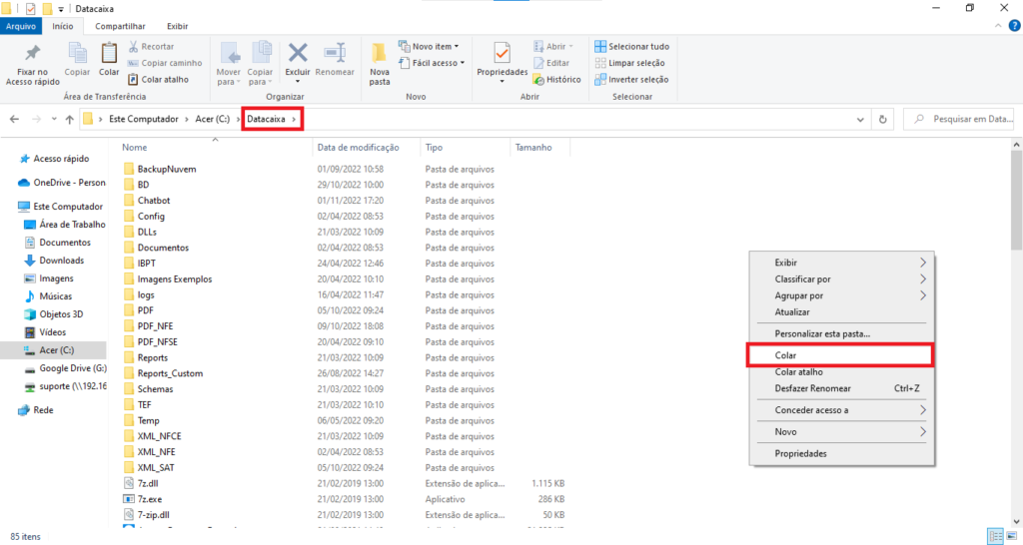Click Selecionar tudo in ribbon

(631, 46)
